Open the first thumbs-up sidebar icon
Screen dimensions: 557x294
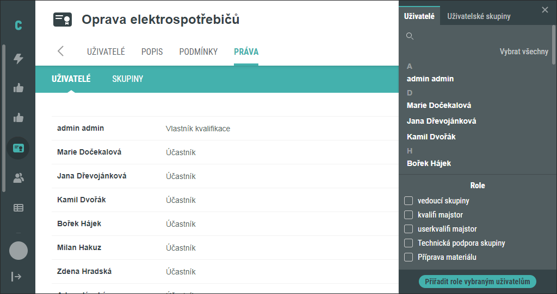pos(18,88)
